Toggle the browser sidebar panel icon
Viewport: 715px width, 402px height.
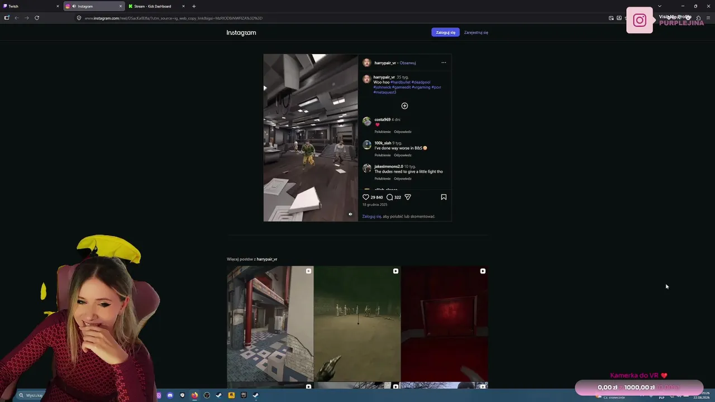[x=7, y=18]
